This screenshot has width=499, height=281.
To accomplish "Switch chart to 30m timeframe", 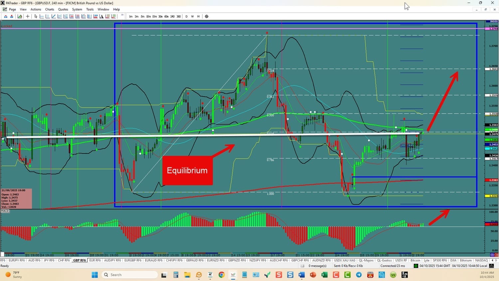I will click(x=161, y=16).
